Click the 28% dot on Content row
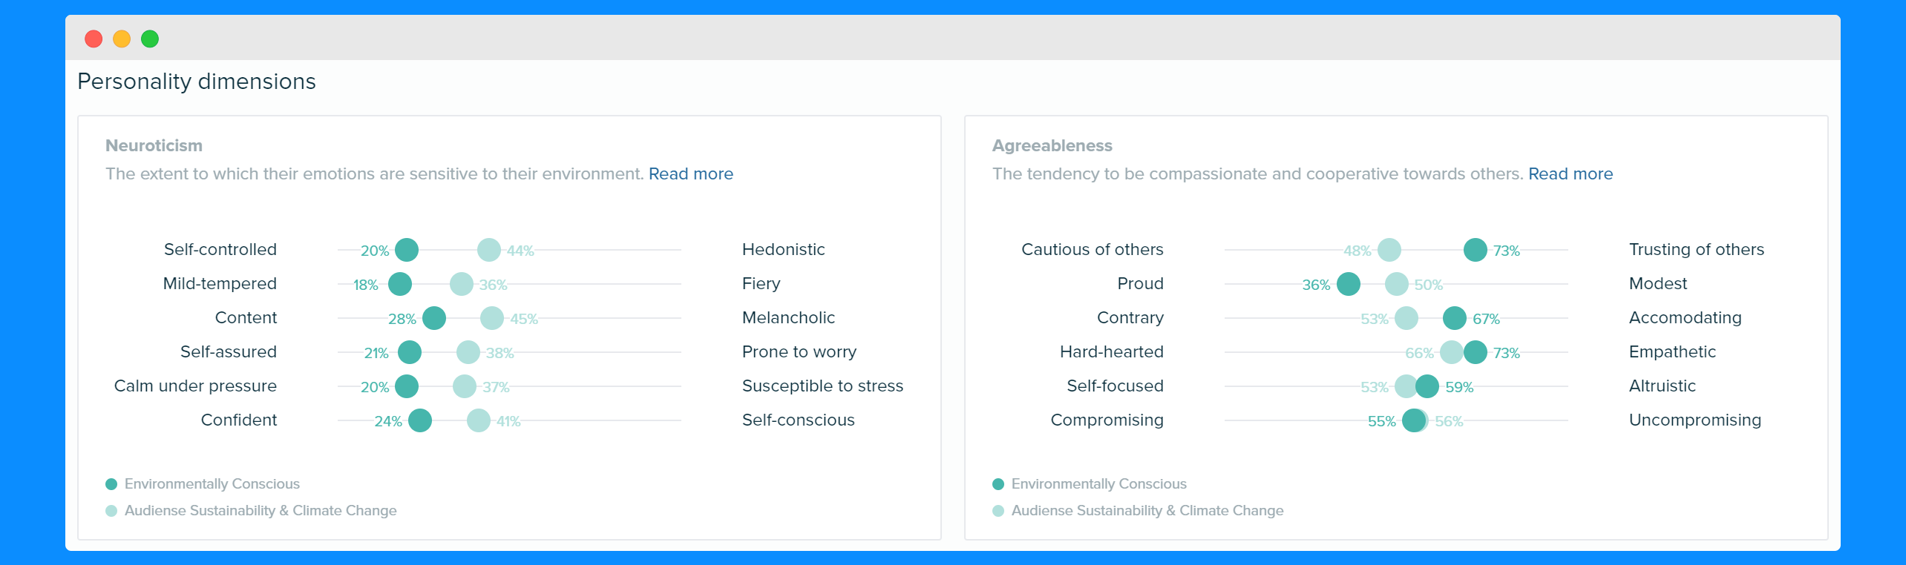This screenshot has width=1906, height=565. (x=434, y=318)
